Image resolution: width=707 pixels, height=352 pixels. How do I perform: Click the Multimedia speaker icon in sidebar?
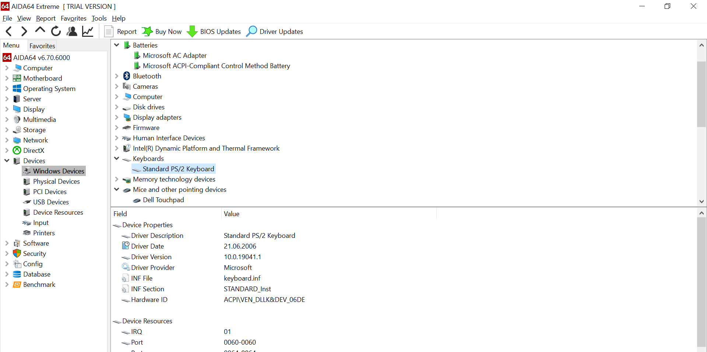pyautogui.click(x=17, y=119)
